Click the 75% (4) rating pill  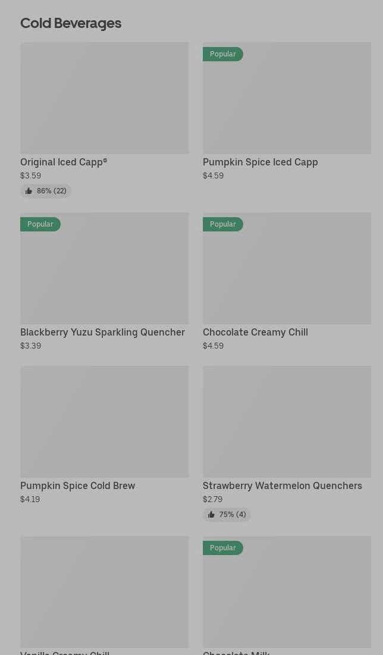click(x=227, y=515)
